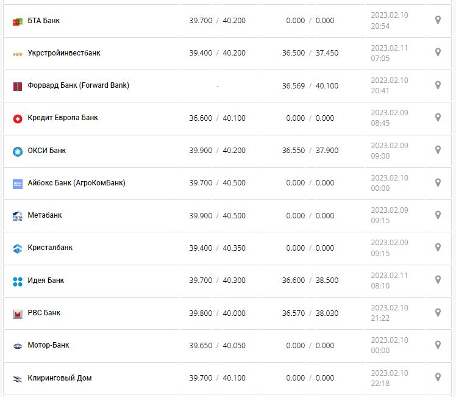The image size is (456, 397).
Task: Click the ОКСИ Банк location pin
Action: [437, 150]
